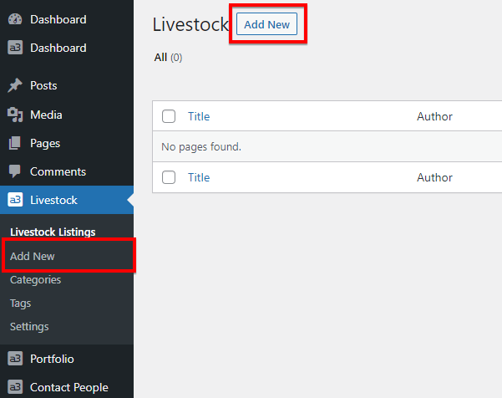Choose Add New in the Livestock submenu

click(x=33, y=256)
